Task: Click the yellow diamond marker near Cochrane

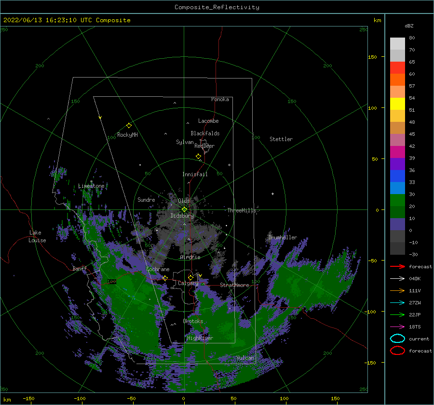Action: click(x=165, y=278)
